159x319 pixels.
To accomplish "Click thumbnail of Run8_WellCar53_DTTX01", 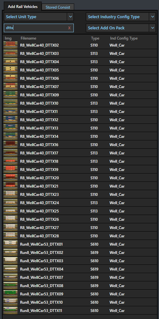I will click(10, 244).
